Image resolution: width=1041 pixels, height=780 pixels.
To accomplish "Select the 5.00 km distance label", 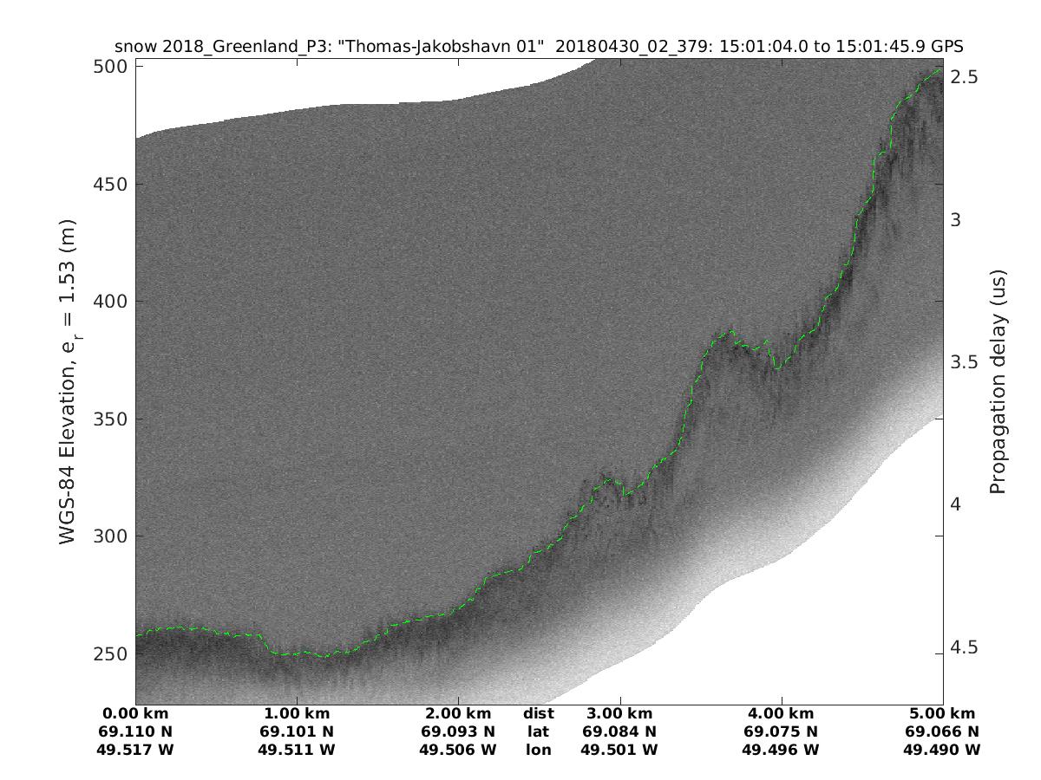I will pyautogui.click(x=942, y=714).
